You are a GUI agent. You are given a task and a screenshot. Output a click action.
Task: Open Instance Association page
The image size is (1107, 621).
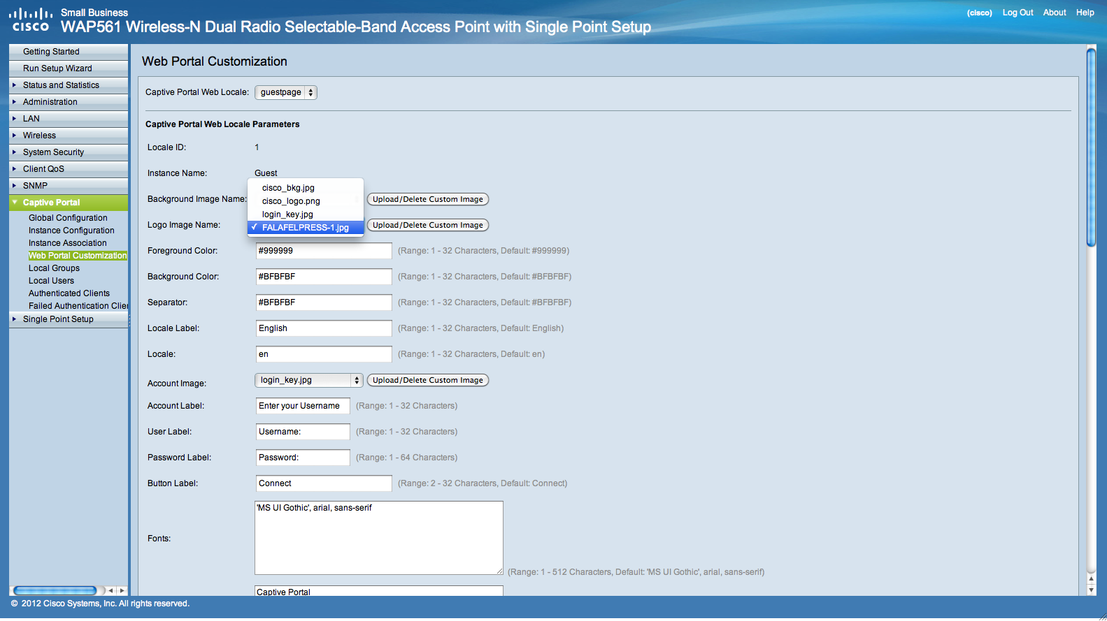click(68, 243)
